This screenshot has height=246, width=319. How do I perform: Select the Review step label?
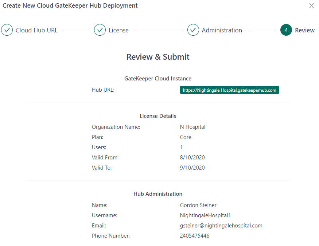click(305, 30)
